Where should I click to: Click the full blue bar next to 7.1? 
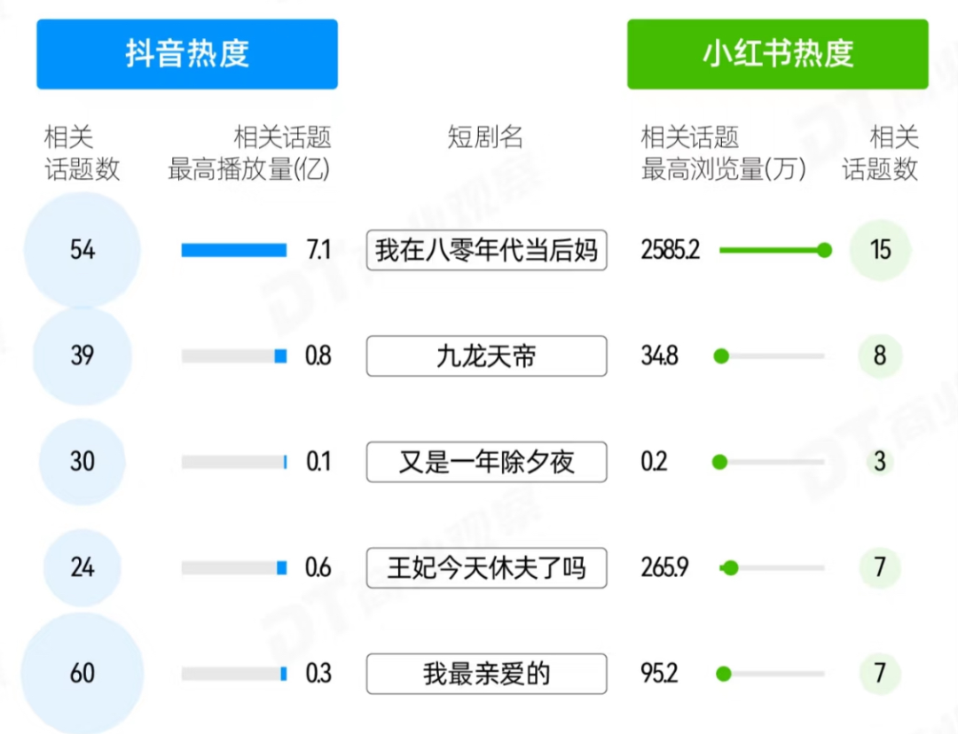click(234, 251)
